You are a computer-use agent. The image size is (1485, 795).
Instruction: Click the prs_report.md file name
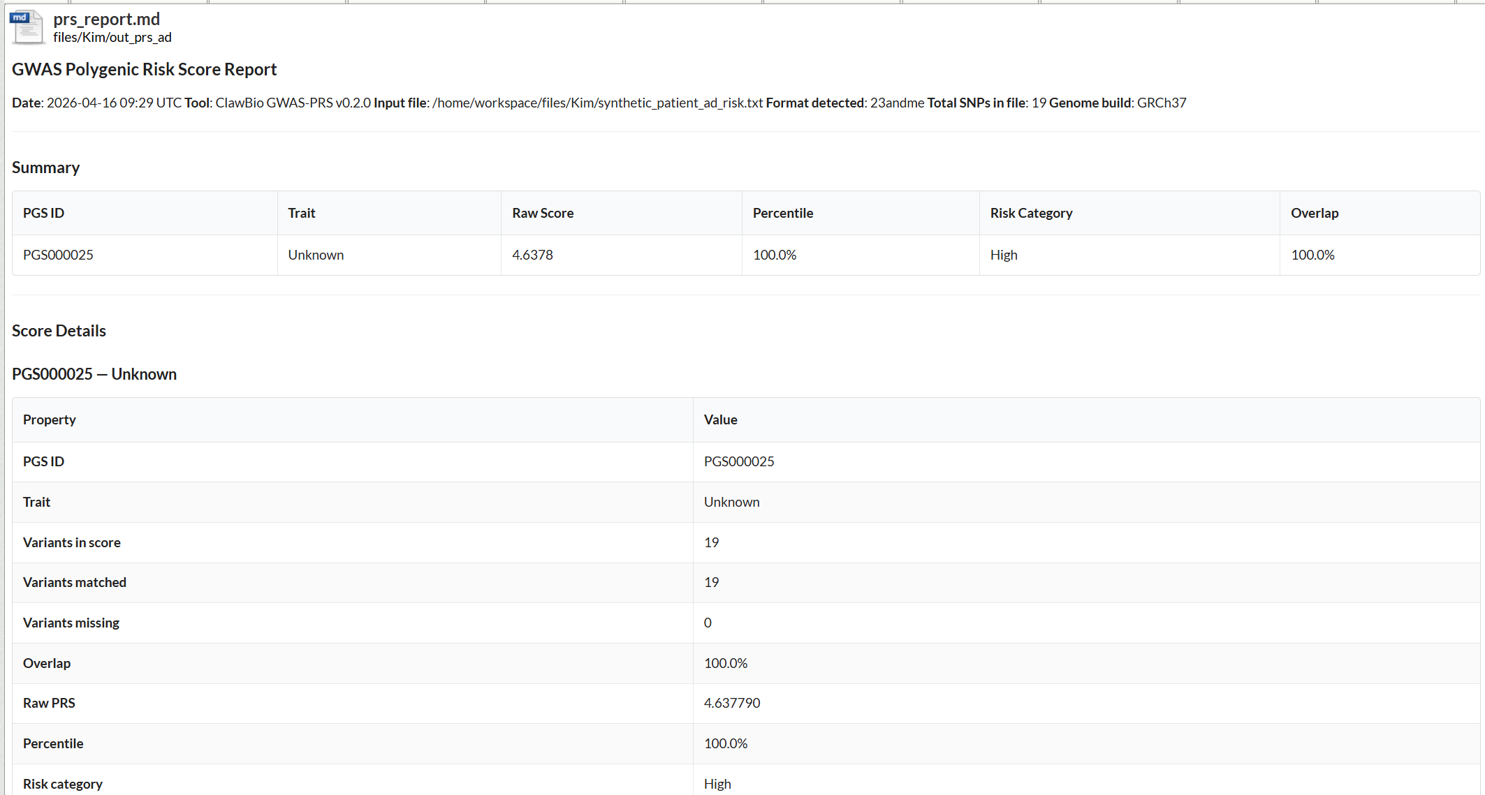click(106, 19)
